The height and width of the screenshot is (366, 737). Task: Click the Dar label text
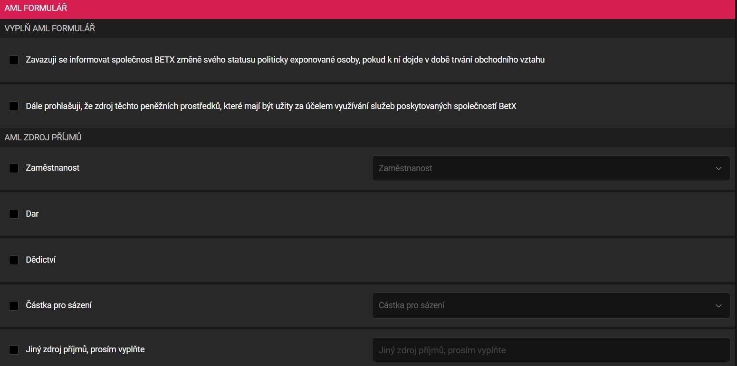[x=32, y=214]
